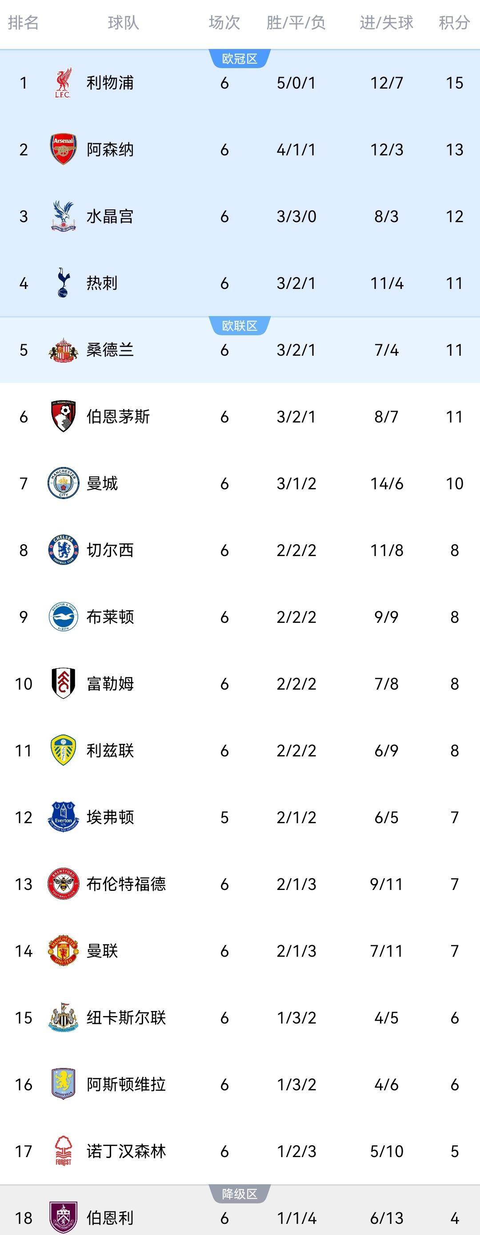Tap the 降级区 zone label
Image resolution: width=480 pixels, height=1235 pixels.
[x=240, y=1194]
